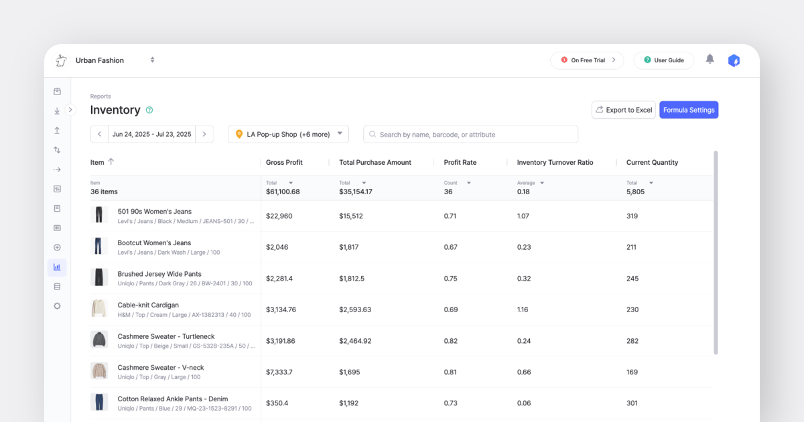Open the blue hexagon user avatar
804x422 pixels.
(734, 60)
